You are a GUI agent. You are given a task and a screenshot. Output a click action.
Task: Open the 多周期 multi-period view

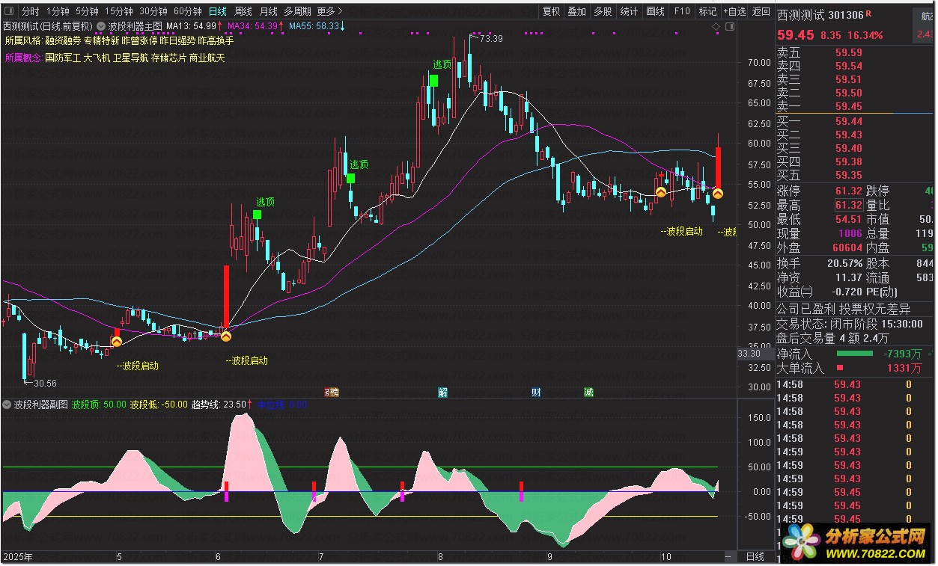point(297,11)
